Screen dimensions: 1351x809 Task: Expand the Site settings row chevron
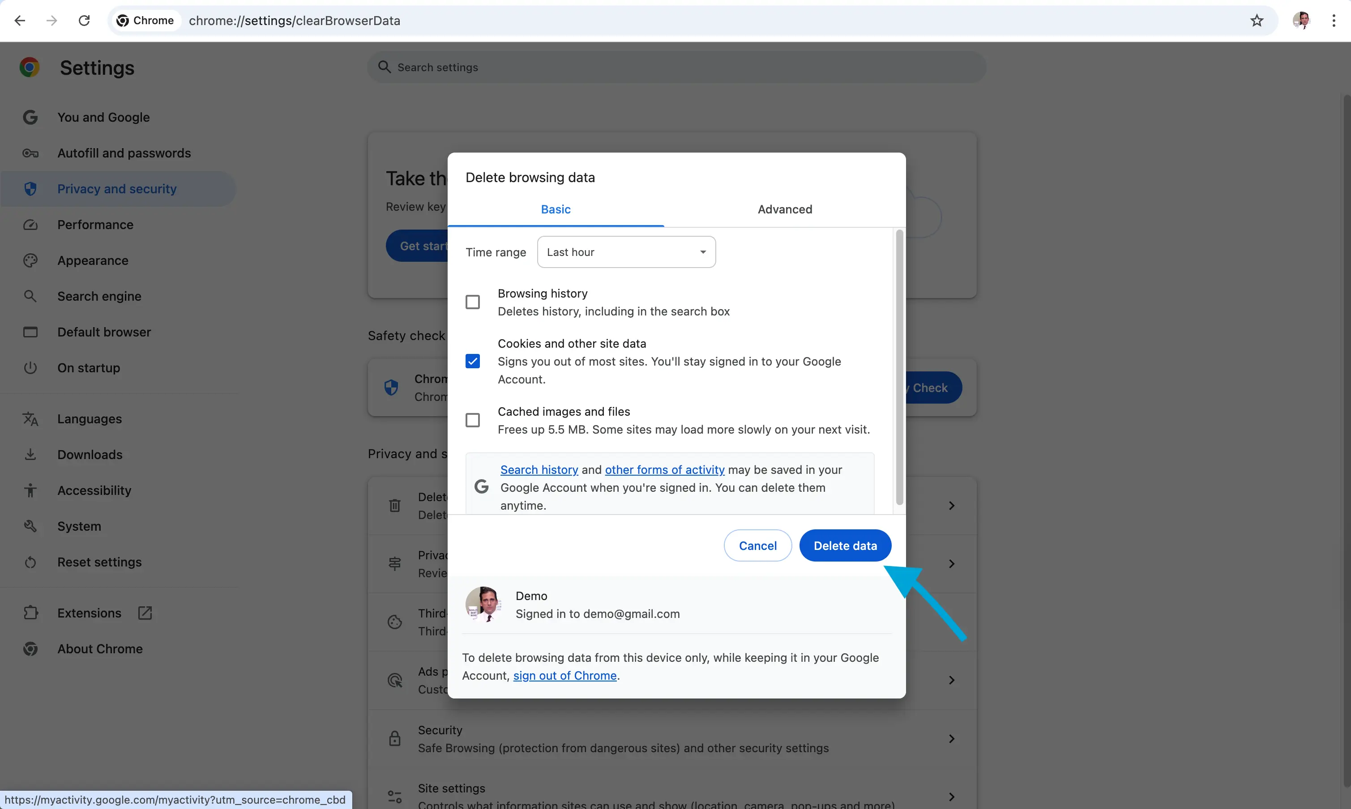pyautogui.click(x=952, y=796)
